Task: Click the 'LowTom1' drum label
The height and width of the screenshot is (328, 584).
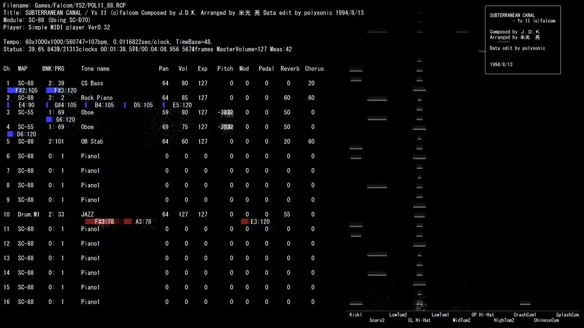Action: tap(440, 315)
